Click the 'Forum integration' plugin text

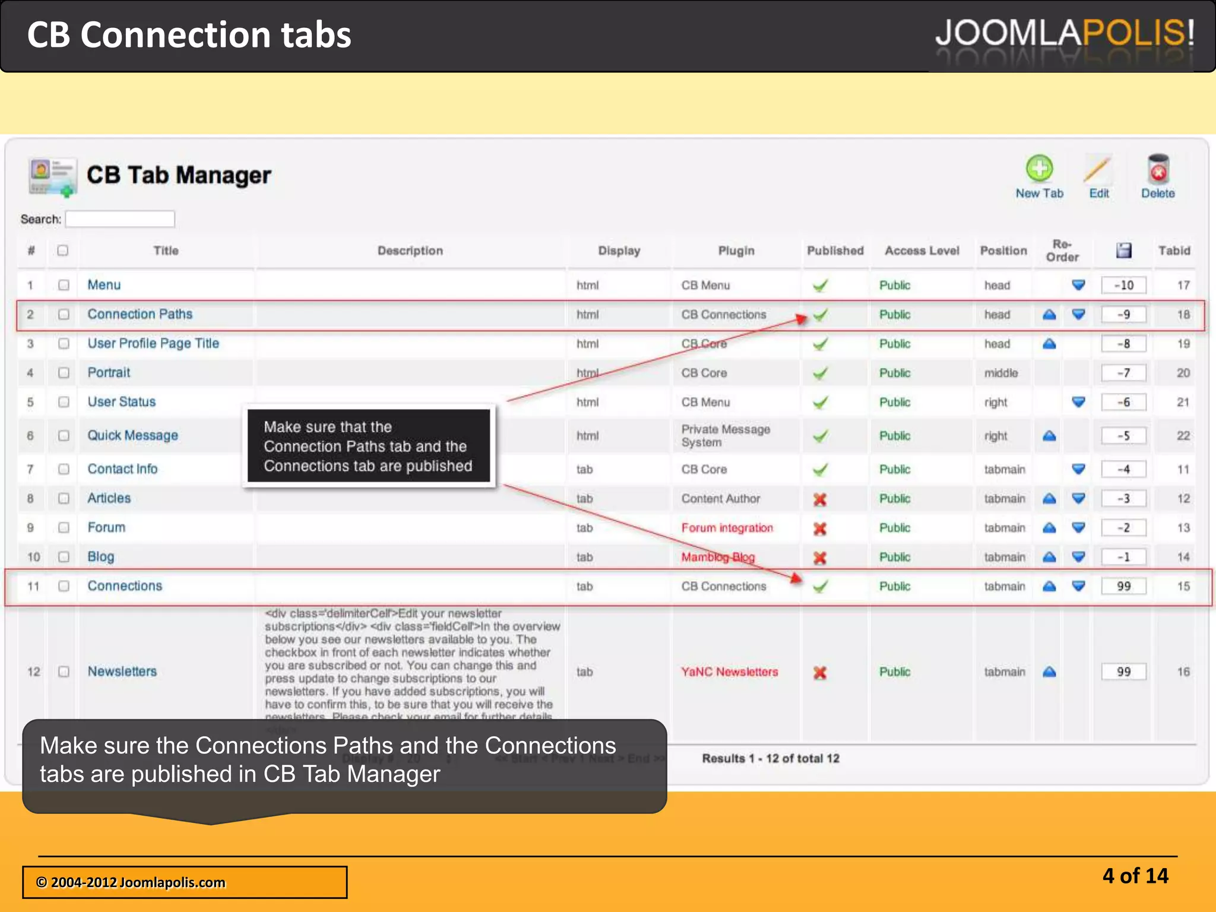point(727,528)
